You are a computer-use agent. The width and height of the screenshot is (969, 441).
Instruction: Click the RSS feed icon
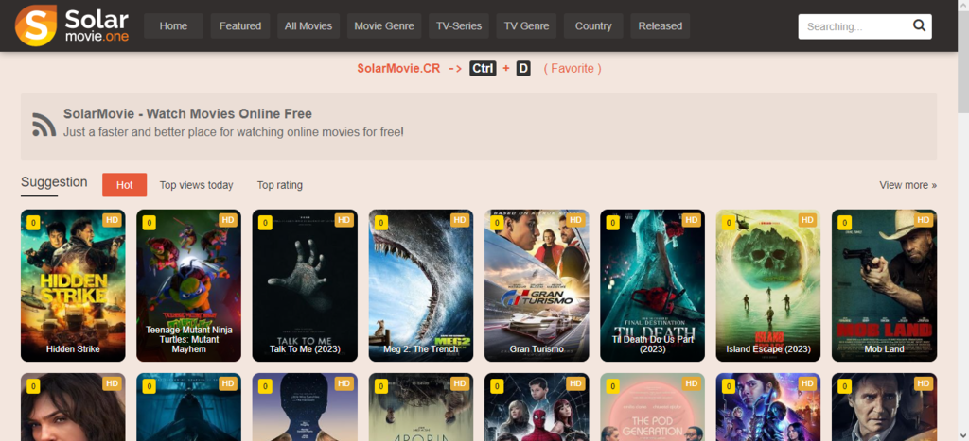click(x=44, y=125)
